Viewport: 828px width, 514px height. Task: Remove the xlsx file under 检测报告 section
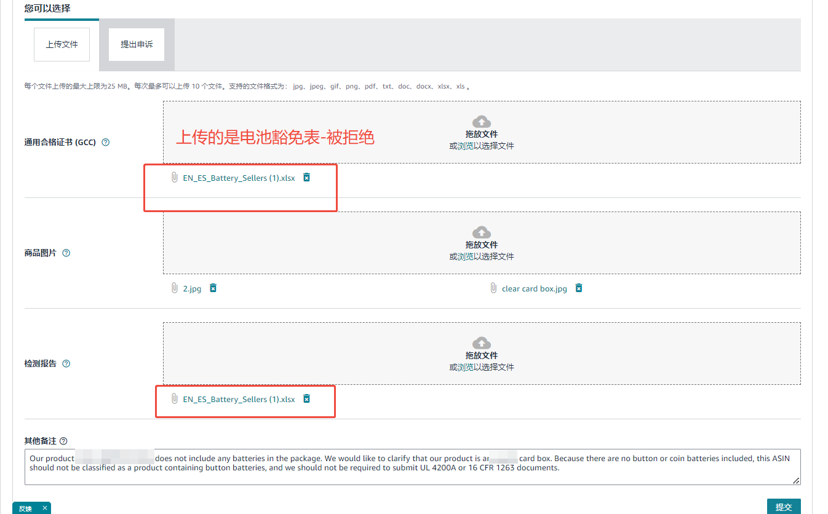[x=307, y=399]
